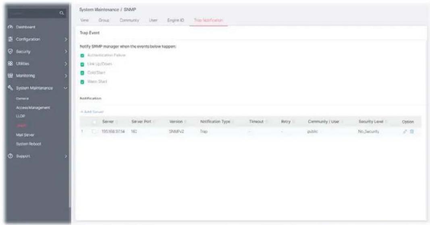
Task: Expand the Support menu chevron
Action: point(66,156)
